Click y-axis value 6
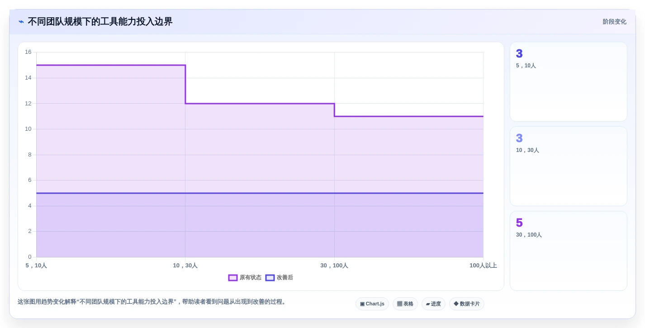The height and width of the screenshot is (328, 645). point(30,180)
